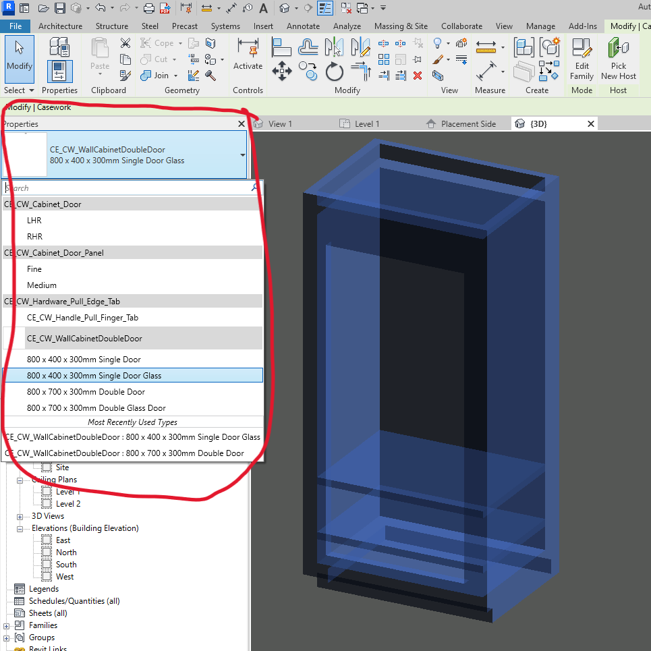
Task: Expand the 3D Views tree node
Action: pyautogui.click(x=20, y=517)
